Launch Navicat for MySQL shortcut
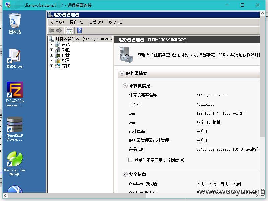 pyautogui.click(x=15, y=163)
